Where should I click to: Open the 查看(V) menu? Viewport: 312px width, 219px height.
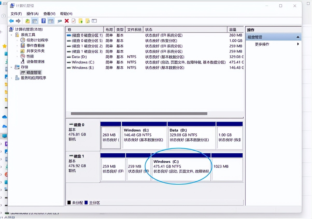(x=49, y=14)
